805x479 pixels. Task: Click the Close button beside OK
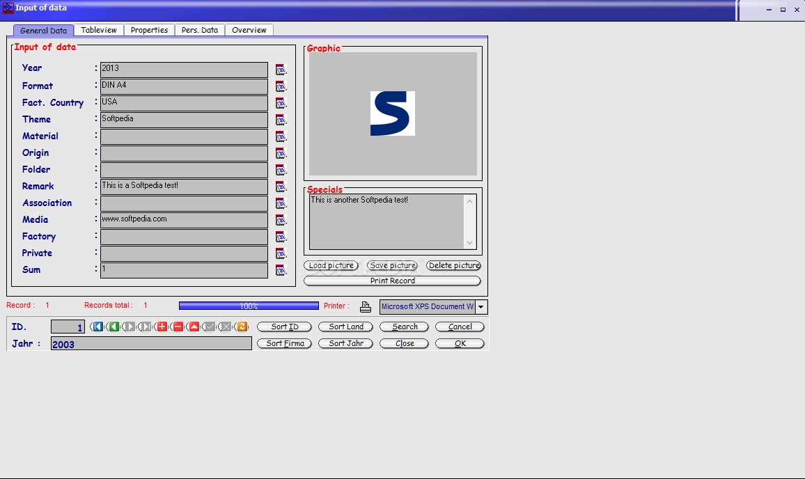405,343
